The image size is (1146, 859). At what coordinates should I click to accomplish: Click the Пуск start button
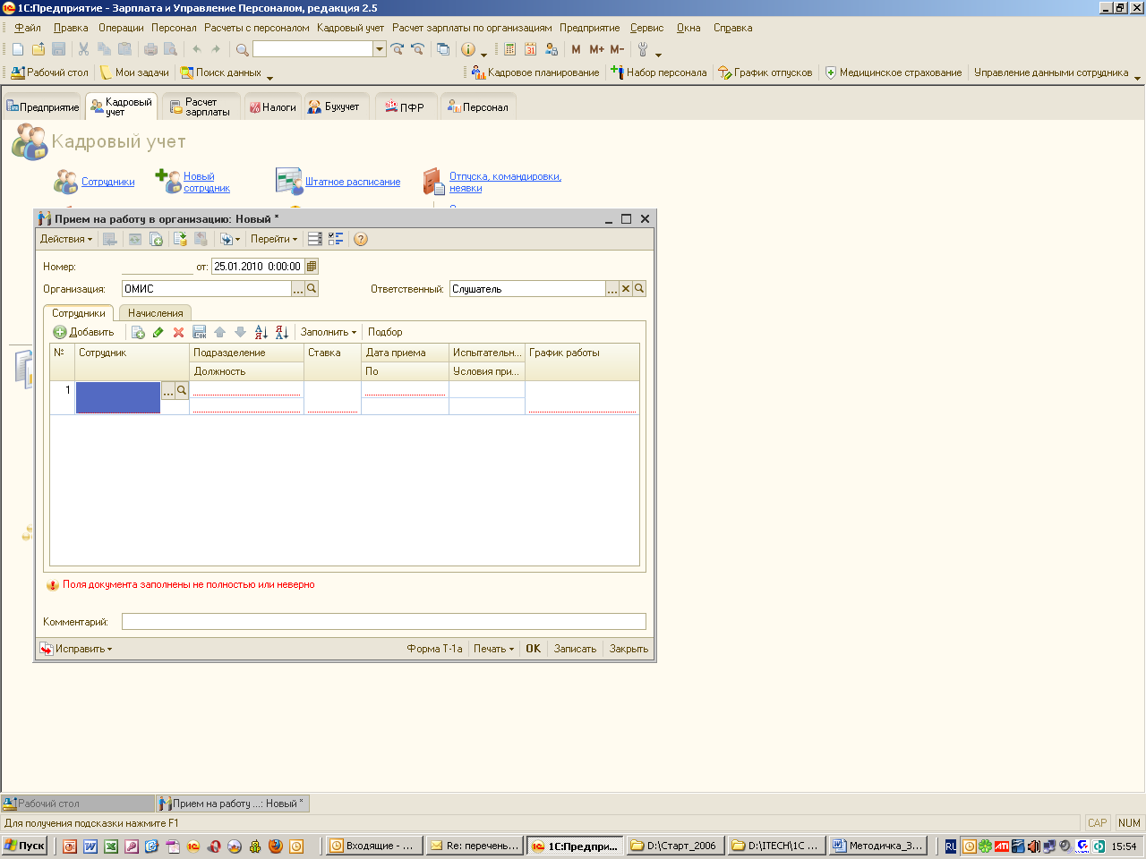24,846
